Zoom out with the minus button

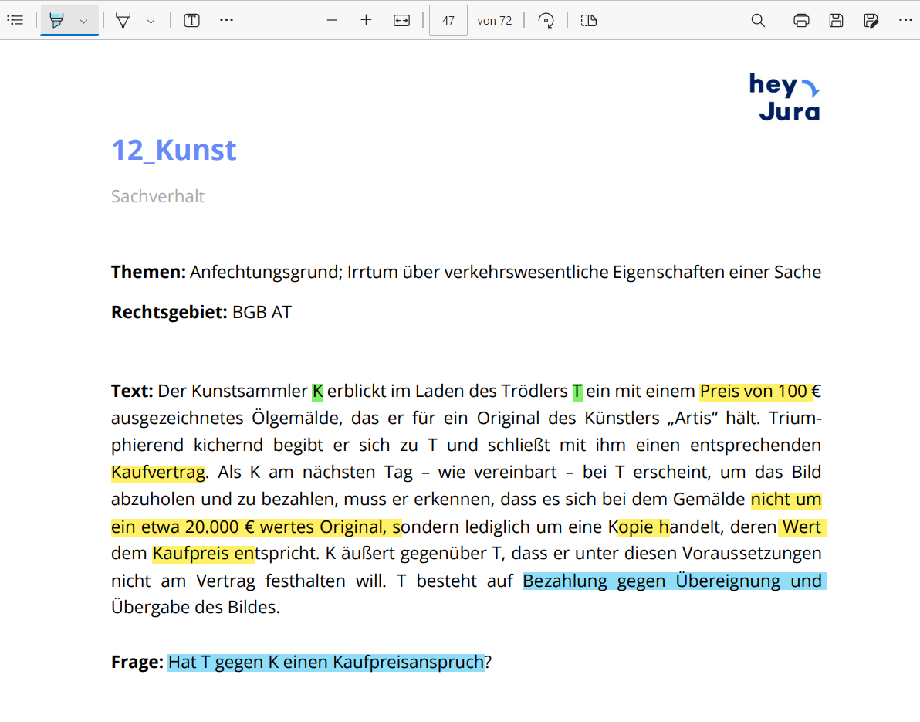pos(332,20)
